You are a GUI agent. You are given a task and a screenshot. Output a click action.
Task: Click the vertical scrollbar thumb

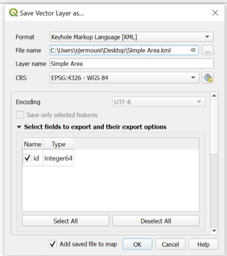pos(214,126)
